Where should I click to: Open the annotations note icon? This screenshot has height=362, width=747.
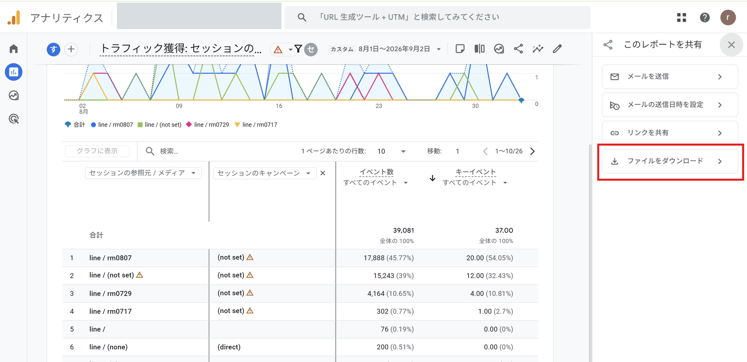pyautogui.click(x=460, y=49)
